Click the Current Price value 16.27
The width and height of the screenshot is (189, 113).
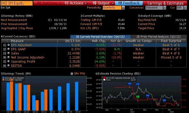[183, 24]
